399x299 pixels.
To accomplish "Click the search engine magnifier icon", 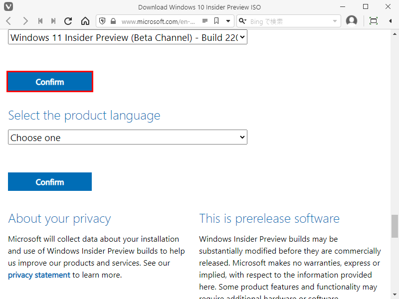I will click(242, 21).
